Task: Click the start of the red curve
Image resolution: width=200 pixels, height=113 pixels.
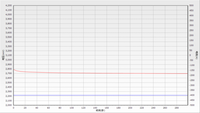Action: pyautogui.click(x=14, y=69)
